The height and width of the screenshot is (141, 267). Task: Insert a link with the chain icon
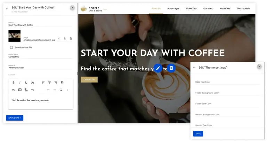coord(14,90)
